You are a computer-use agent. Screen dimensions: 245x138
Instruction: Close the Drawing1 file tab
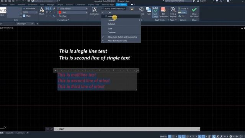coord(32,24)
